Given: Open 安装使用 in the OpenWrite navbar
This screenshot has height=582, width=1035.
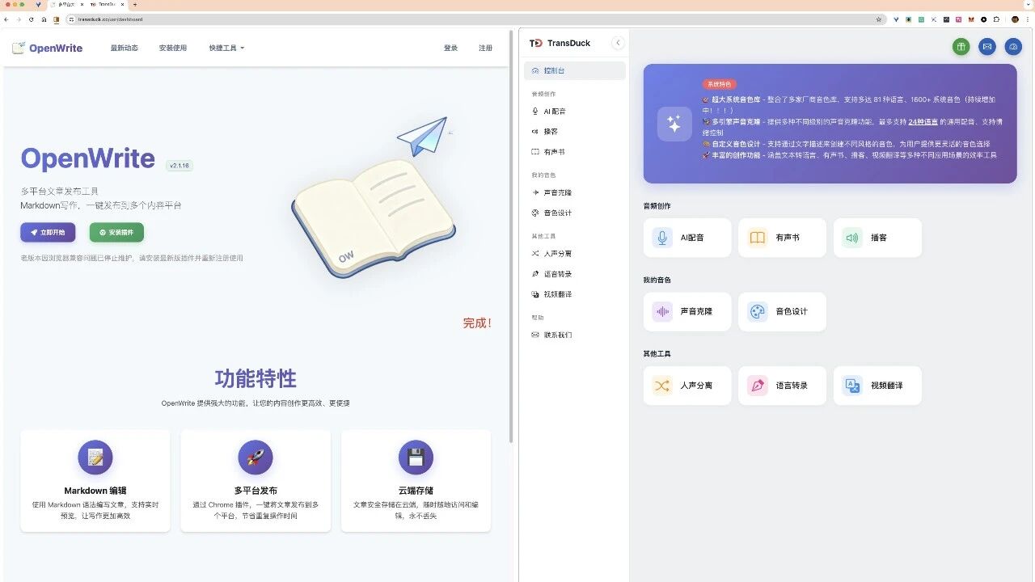Looking at the screenshot, I should tap(173, 48).
